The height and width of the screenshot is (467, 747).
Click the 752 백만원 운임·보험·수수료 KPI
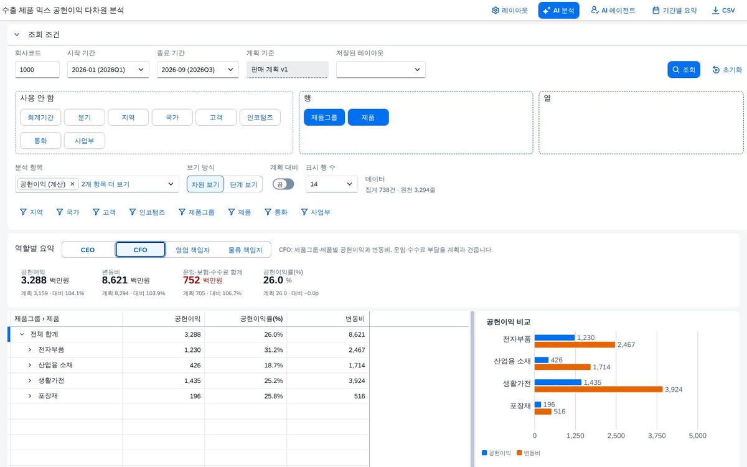(x=202, y=280)
